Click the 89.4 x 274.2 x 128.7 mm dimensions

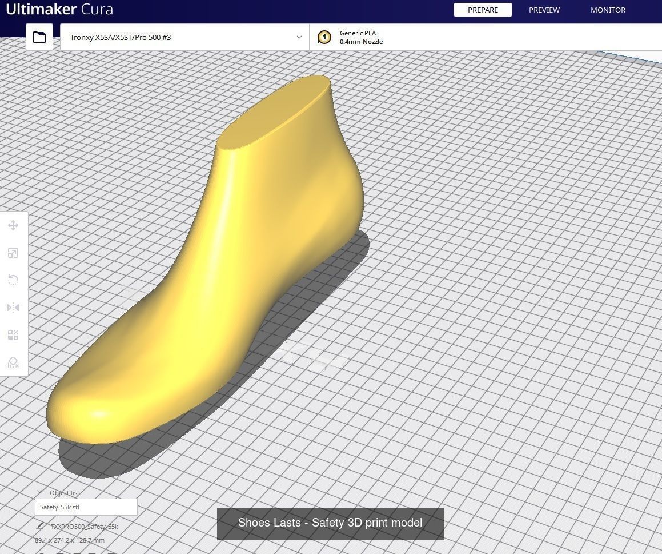point(70,540)
